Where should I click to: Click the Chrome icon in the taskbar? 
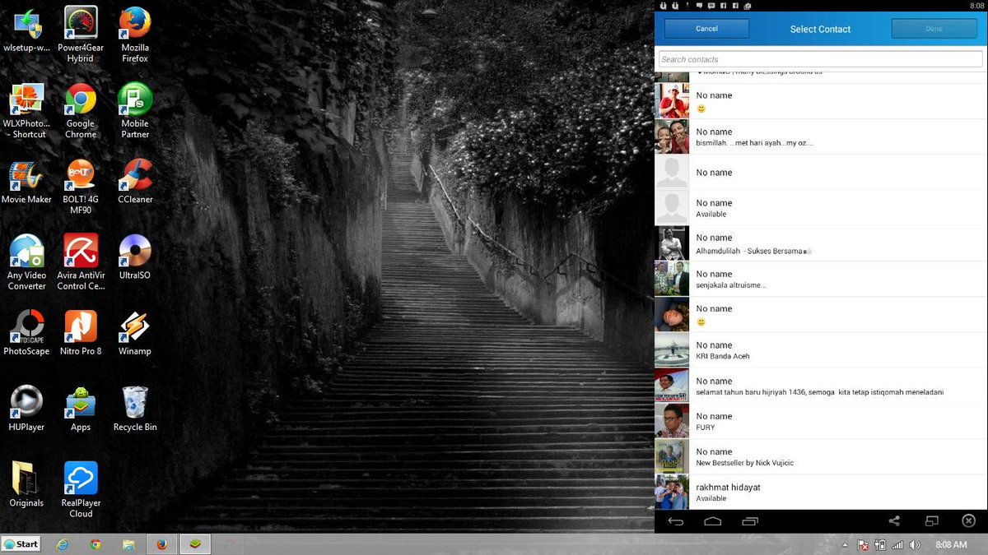(x=96, y=544)
